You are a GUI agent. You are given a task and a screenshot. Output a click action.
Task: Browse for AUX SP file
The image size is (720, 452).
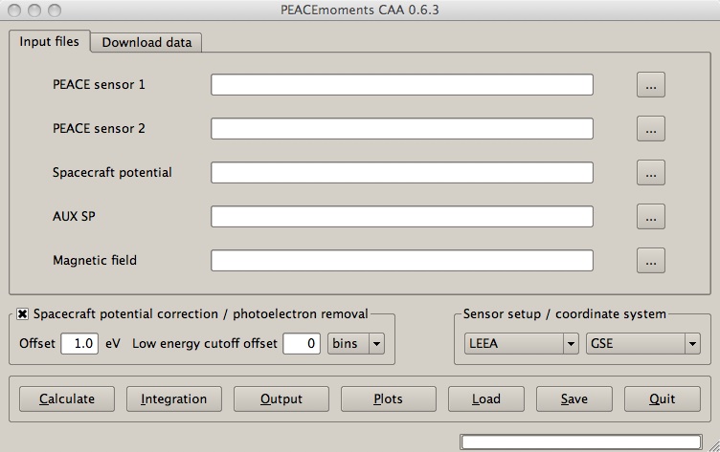pyautogui.click(x=651, y=217)
